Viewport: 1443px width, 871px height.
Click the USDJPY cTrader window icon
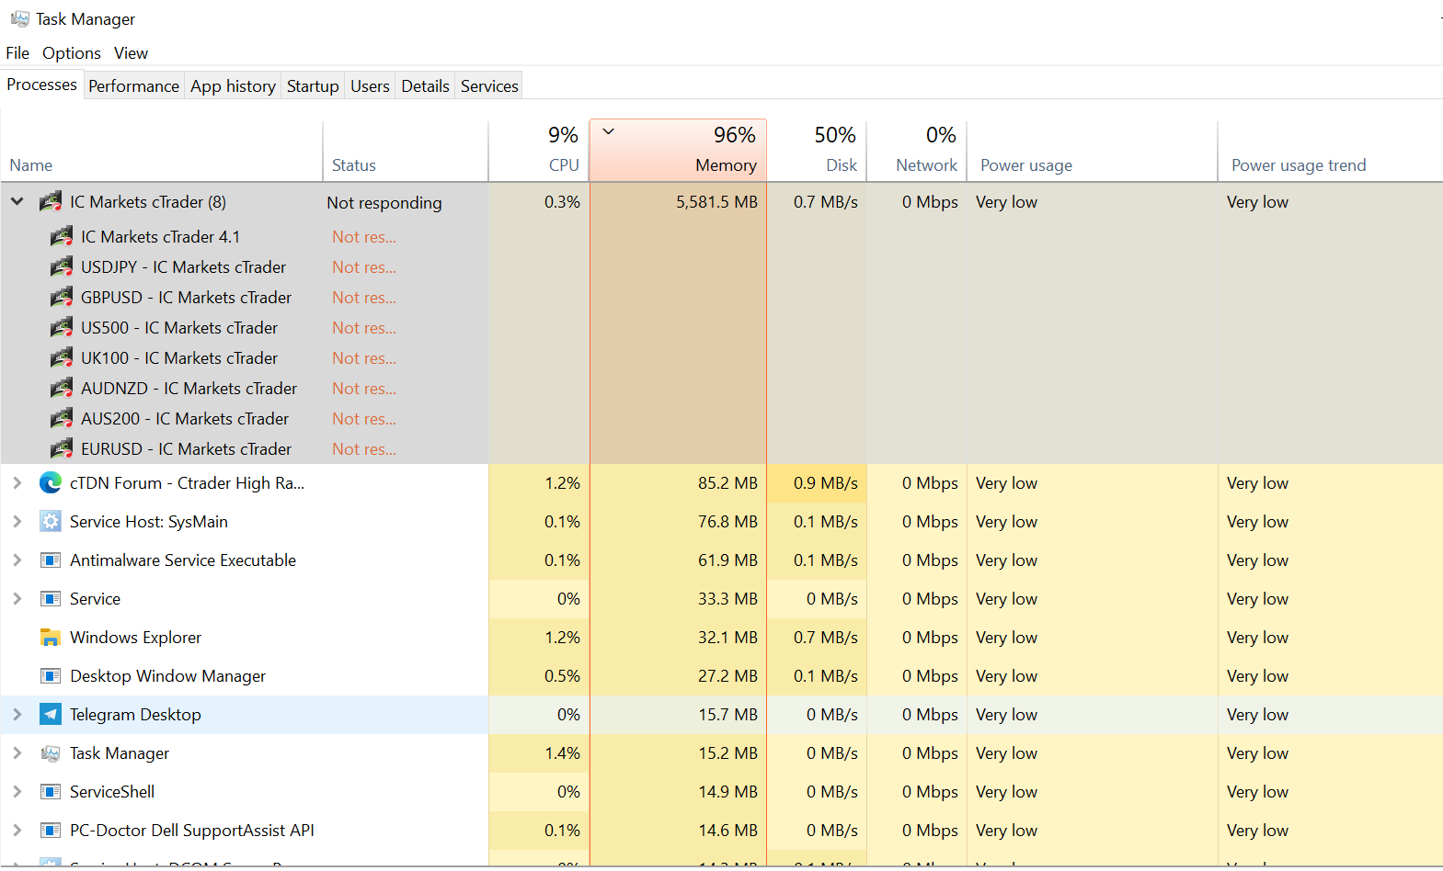coord(62,267)
